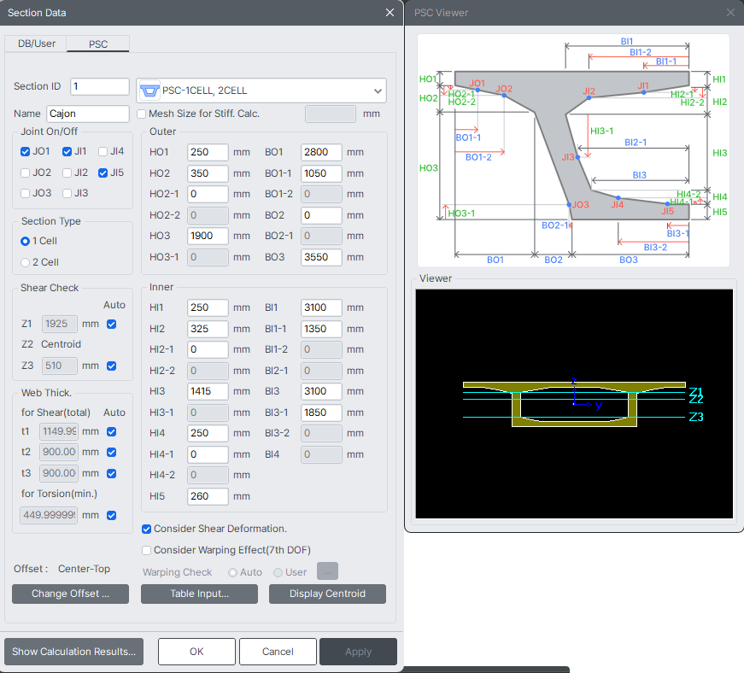Toggle Auto checkbox for Z1 shear check
The image size is (744, 673).
pos(112,324)
